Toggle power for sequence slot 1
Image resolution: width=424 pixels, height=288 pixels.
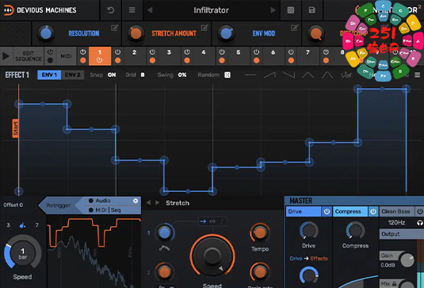point(83,52)
